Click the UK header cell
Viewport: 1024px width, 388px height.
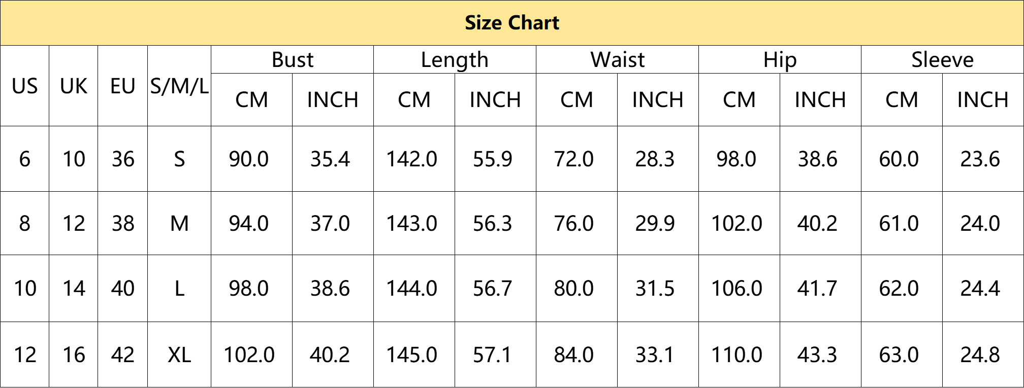(74, 86)
